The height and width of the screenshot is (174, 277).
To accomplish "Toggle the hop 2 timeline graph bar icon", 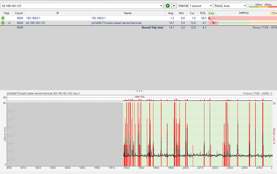I will tap(9, 23).
